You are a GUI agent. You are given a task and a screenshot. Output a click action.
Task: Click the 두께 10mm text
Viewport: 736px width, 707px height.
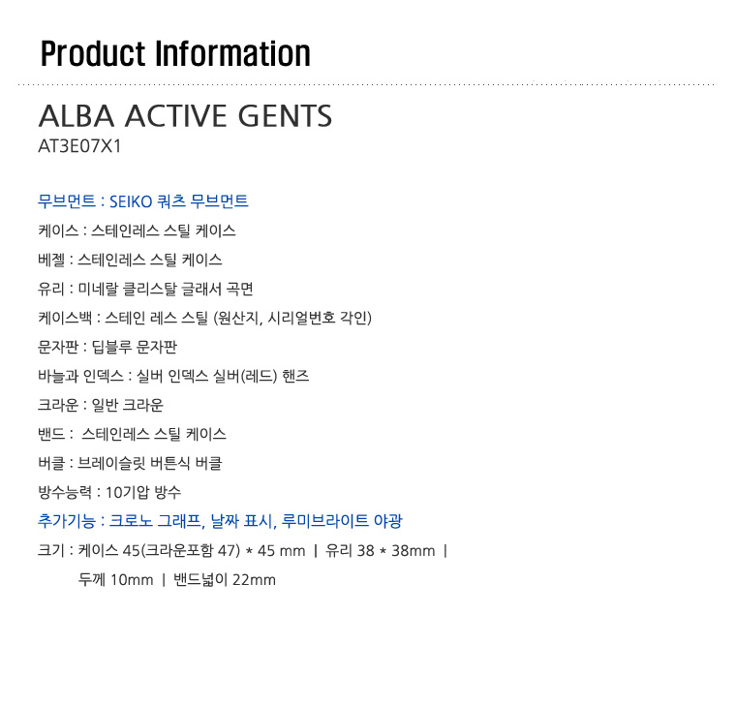[115, 580]
